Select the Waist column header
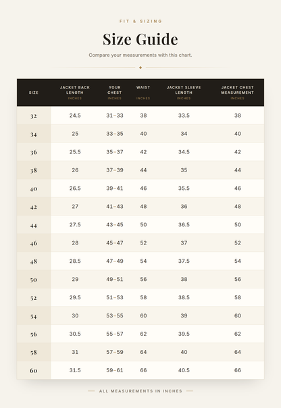The image size is (281, 408). [x=143, y=93]
